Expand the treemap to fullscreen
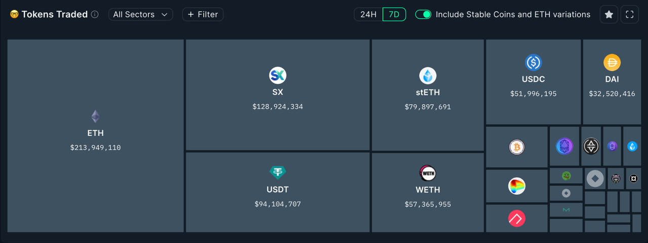Image resolution: width=648 pixels, height=243 pixels. pyautogui.click(x=630, y=15)
